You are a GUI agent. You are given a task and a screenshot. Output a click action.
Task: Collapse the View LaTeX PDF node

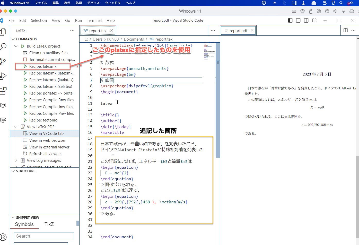[x=16, y=127]
